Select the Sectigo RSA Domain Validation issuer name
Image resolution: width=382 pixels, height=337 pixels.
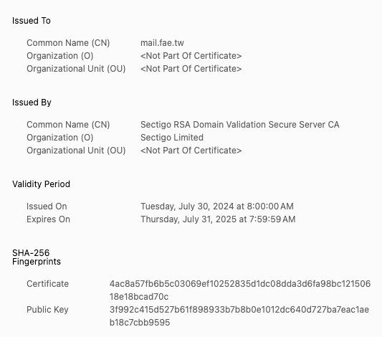[239, 125]
